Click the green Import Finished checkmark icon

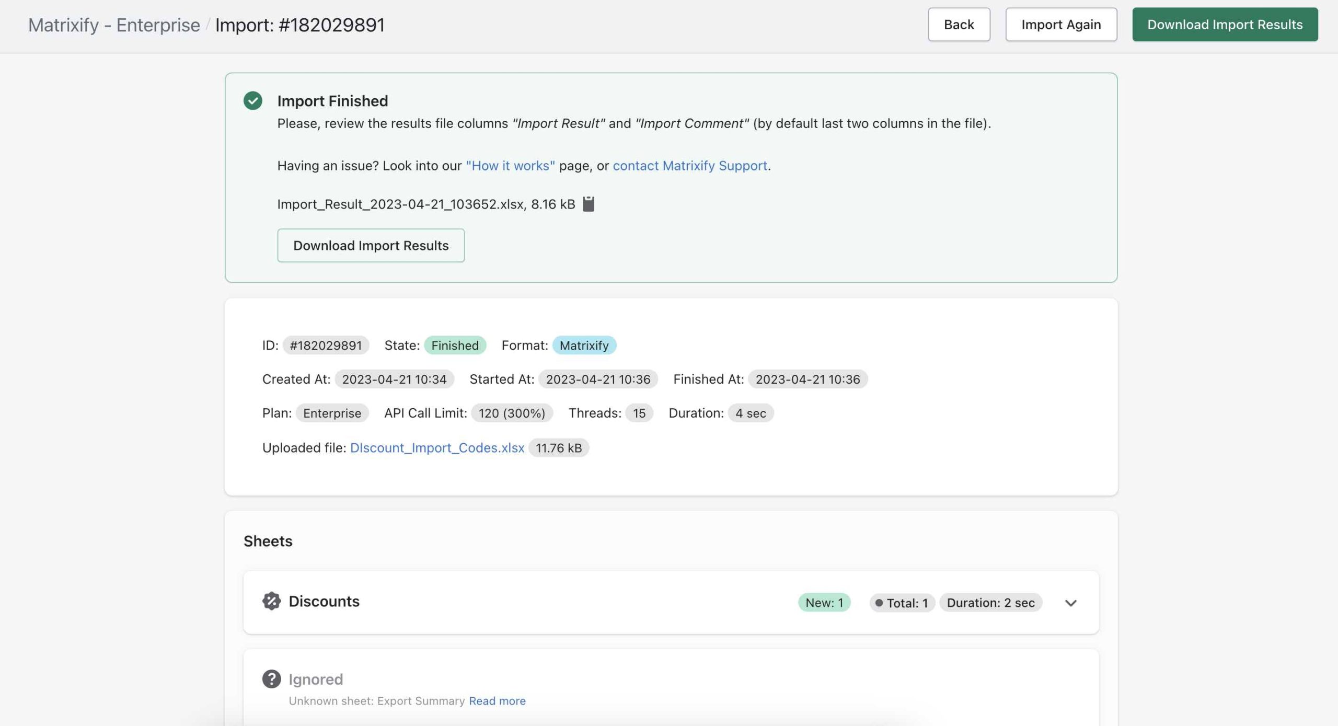pos(253,100)
